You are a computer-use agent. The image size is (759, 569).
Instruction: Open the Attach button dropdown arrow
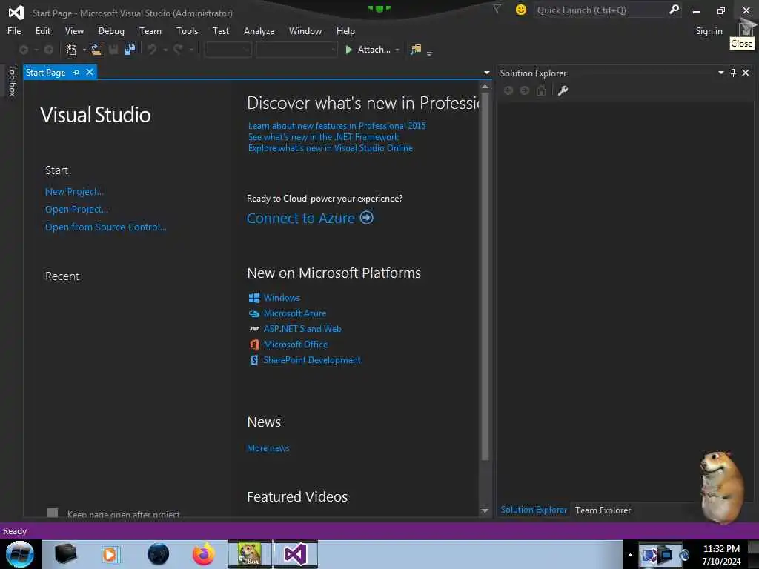[397, 50]
